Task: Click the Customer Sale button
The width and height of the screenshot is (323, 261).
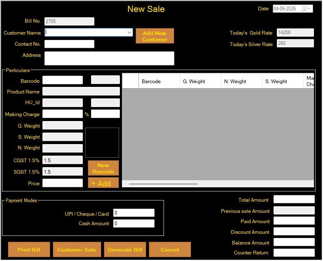Action: (77, 249)
